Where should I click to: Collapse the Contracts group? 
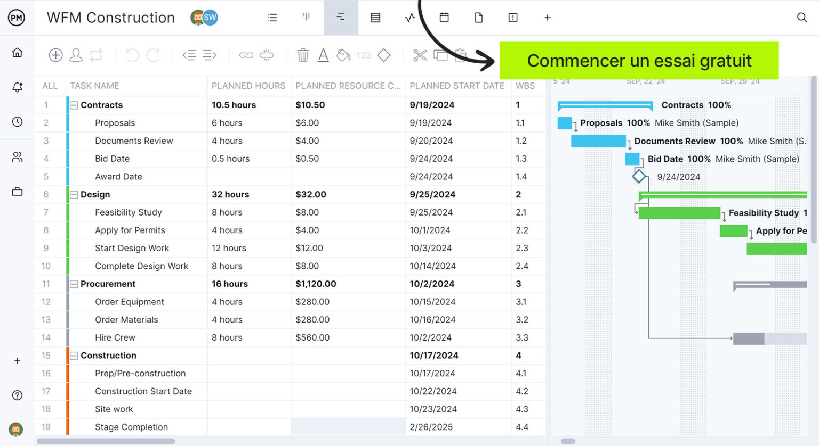click(x=74, y=105)
